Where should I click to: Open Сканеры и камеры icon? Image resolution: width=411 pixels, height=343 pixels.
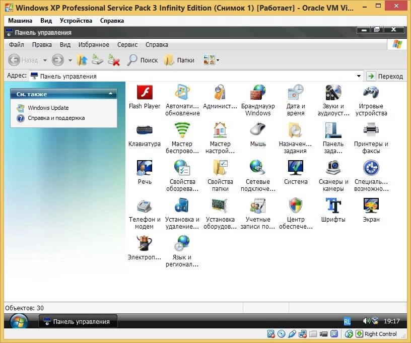click(333, 168)
